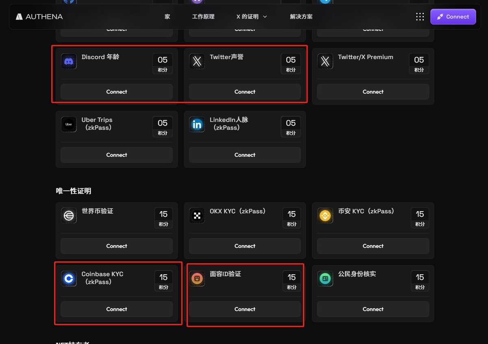
Task: Click the Discord 年龄 title text
Action: tap(100, 57)
